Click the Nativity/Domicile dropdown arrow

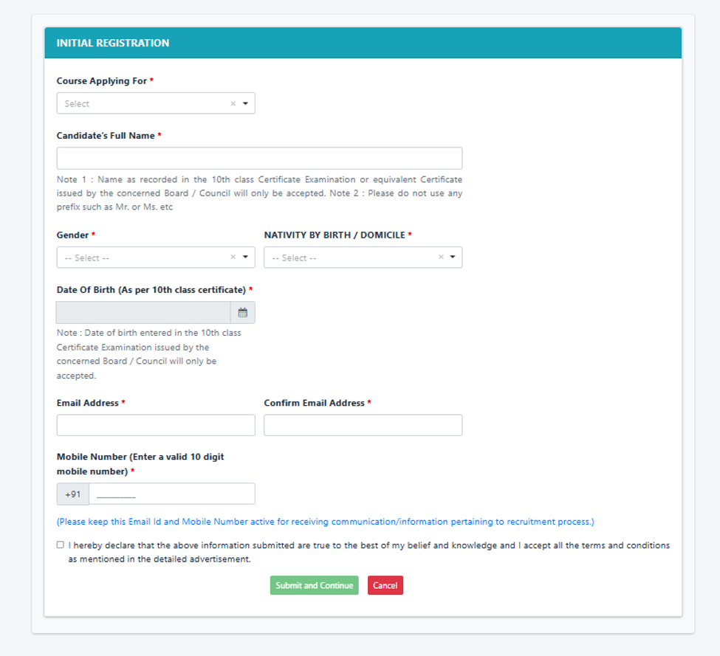[453, 257]
